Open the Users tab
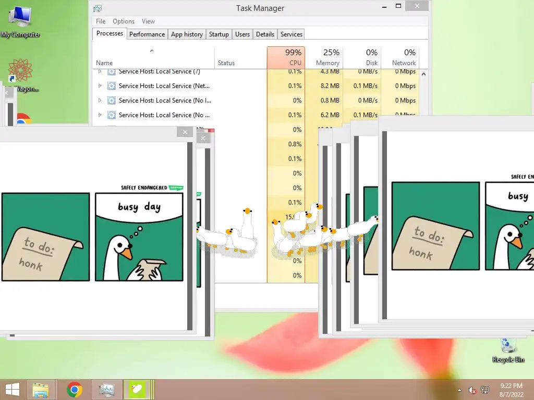Viewport: 534px width, 400px height. coord(242,34)
